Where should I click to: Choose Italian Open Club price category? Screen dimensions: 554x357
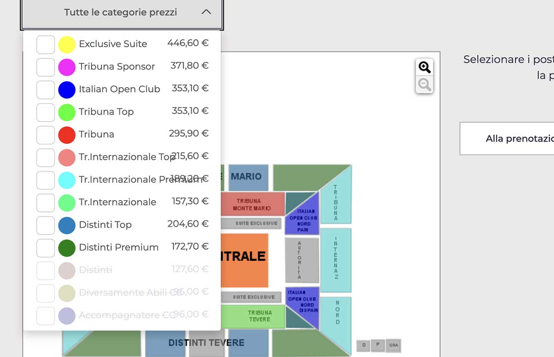(119, 89)
